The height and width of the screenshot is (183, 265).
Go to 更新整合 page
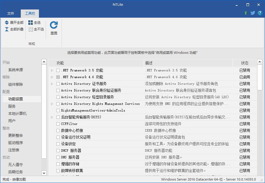[x=16, y=136]
